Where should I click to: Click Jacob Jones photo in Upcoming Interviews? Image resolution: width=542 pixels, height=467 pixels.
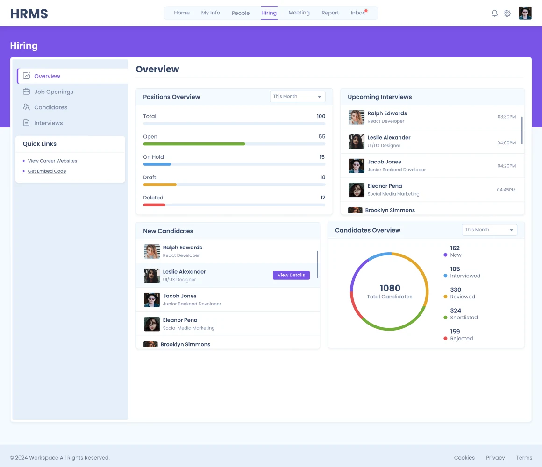[x=357, y=166]
